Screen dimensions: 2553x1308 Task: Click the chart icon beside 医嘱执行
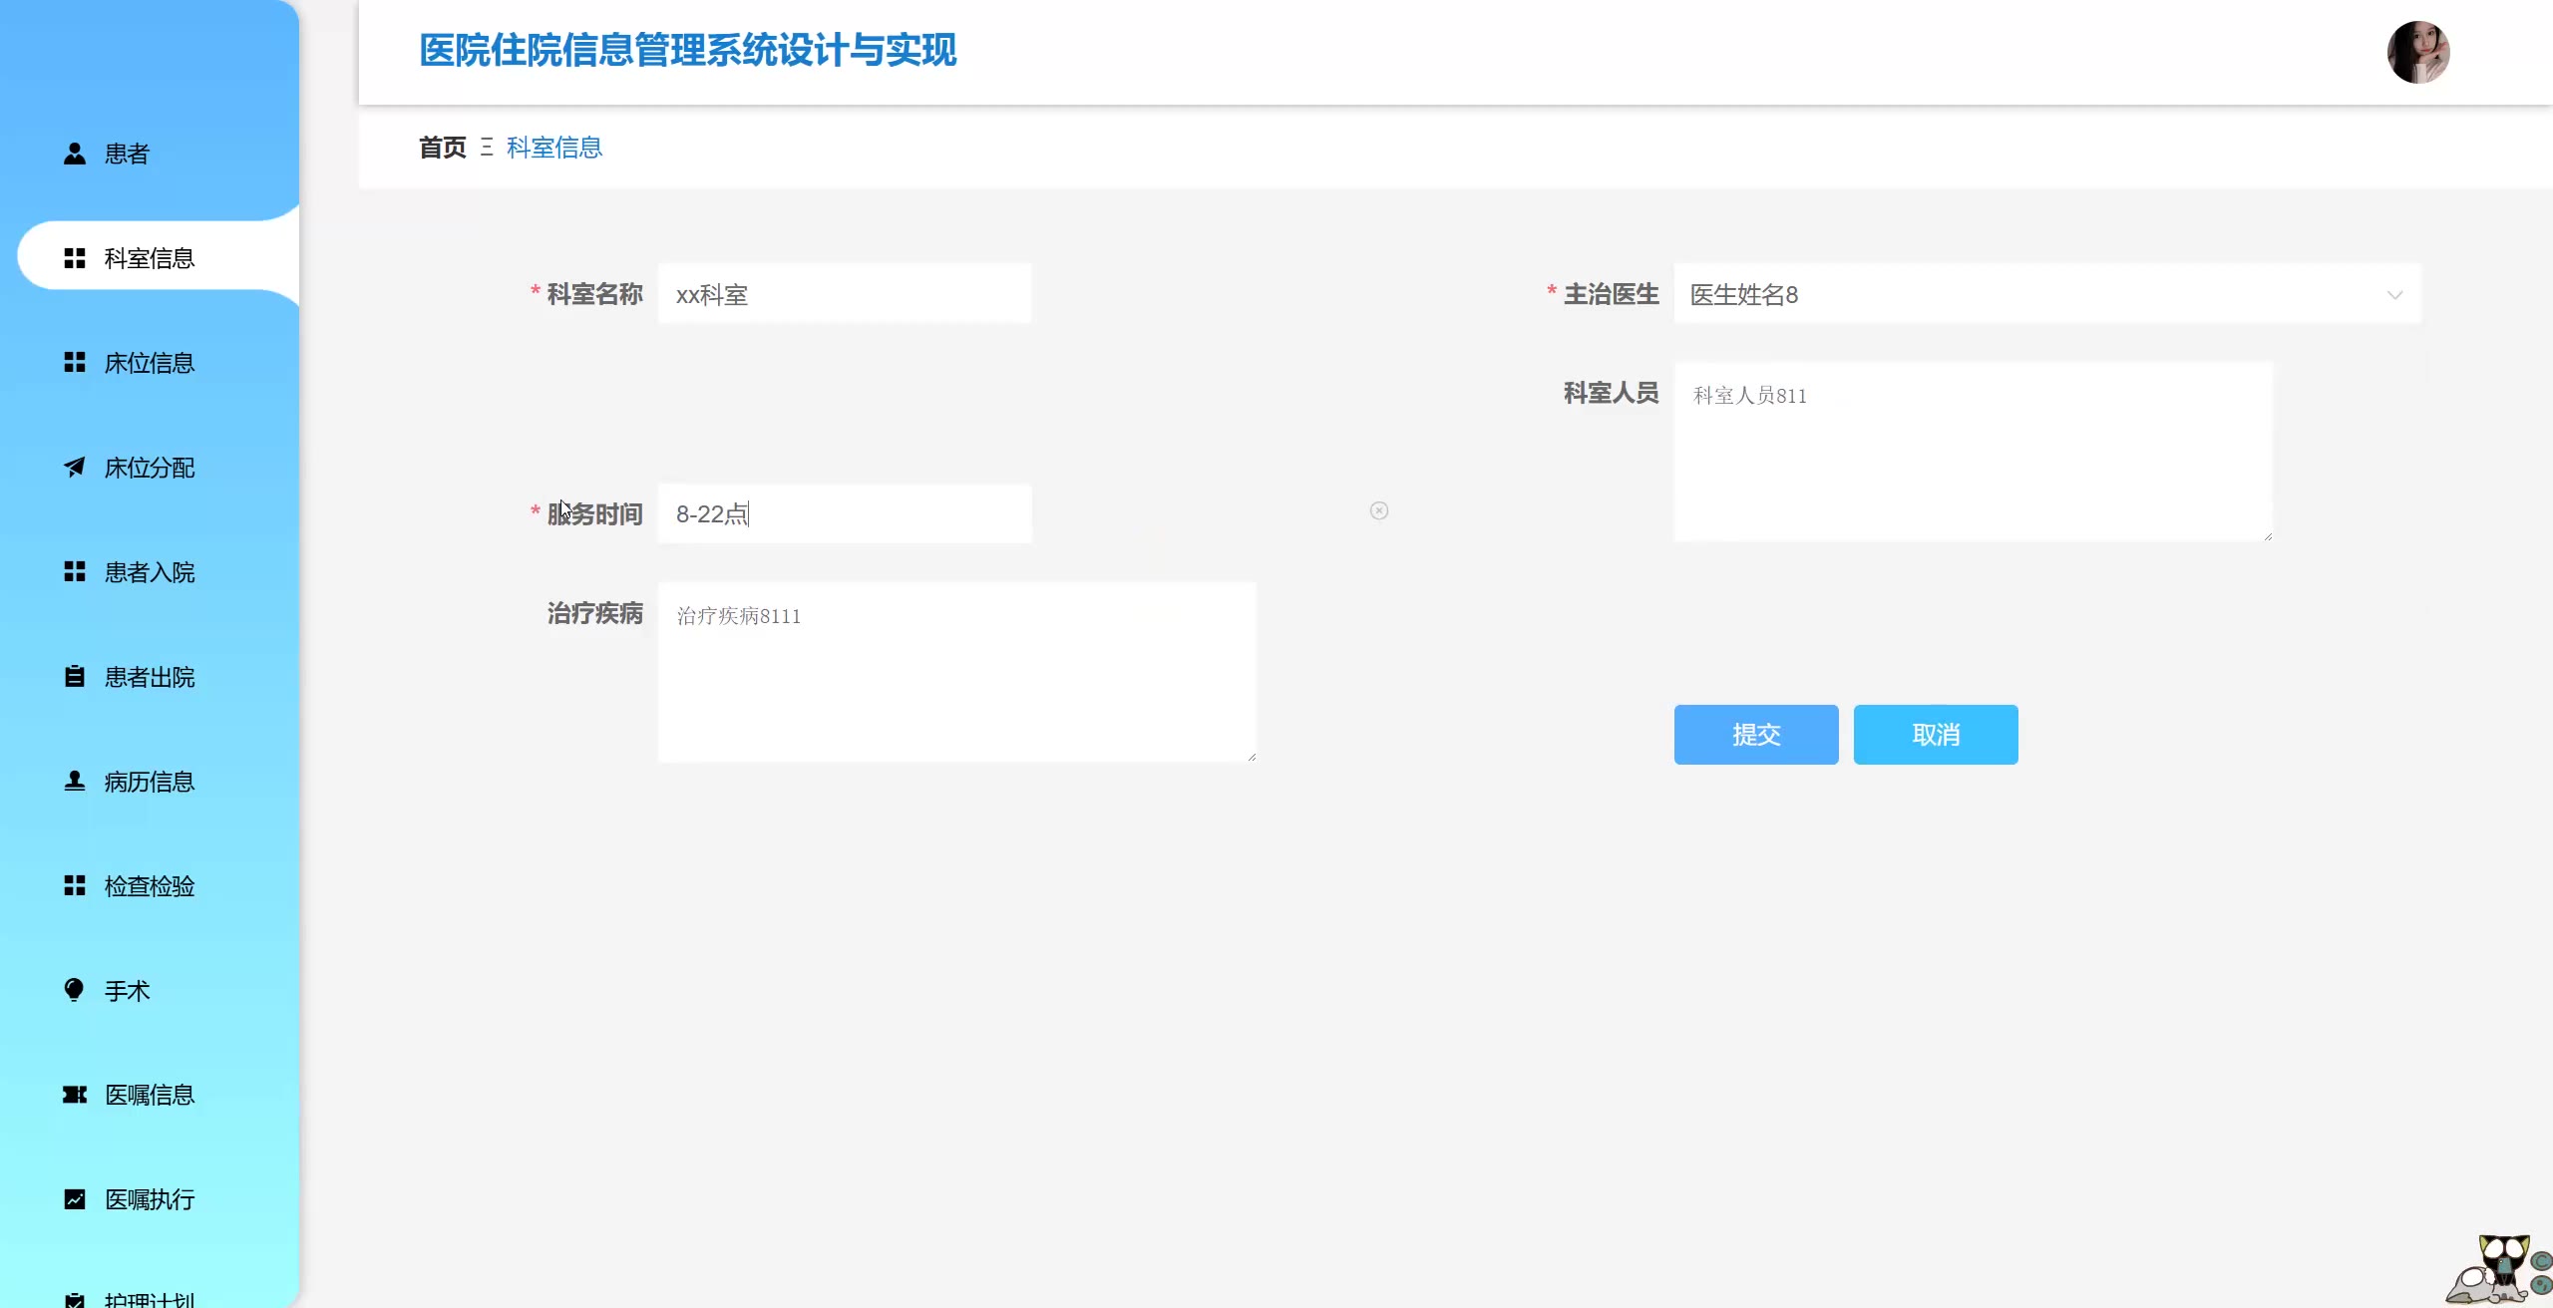(x=74, y=1199)
